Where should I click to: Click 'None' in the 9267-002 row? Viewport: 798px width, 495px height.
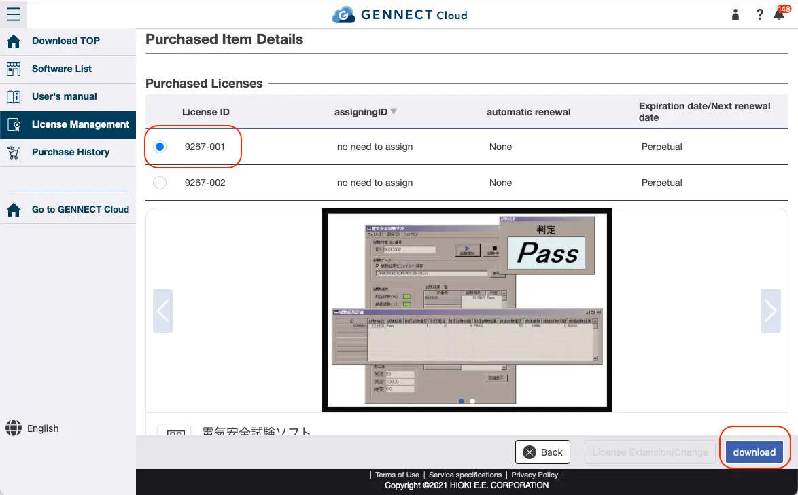click(501, 183)
